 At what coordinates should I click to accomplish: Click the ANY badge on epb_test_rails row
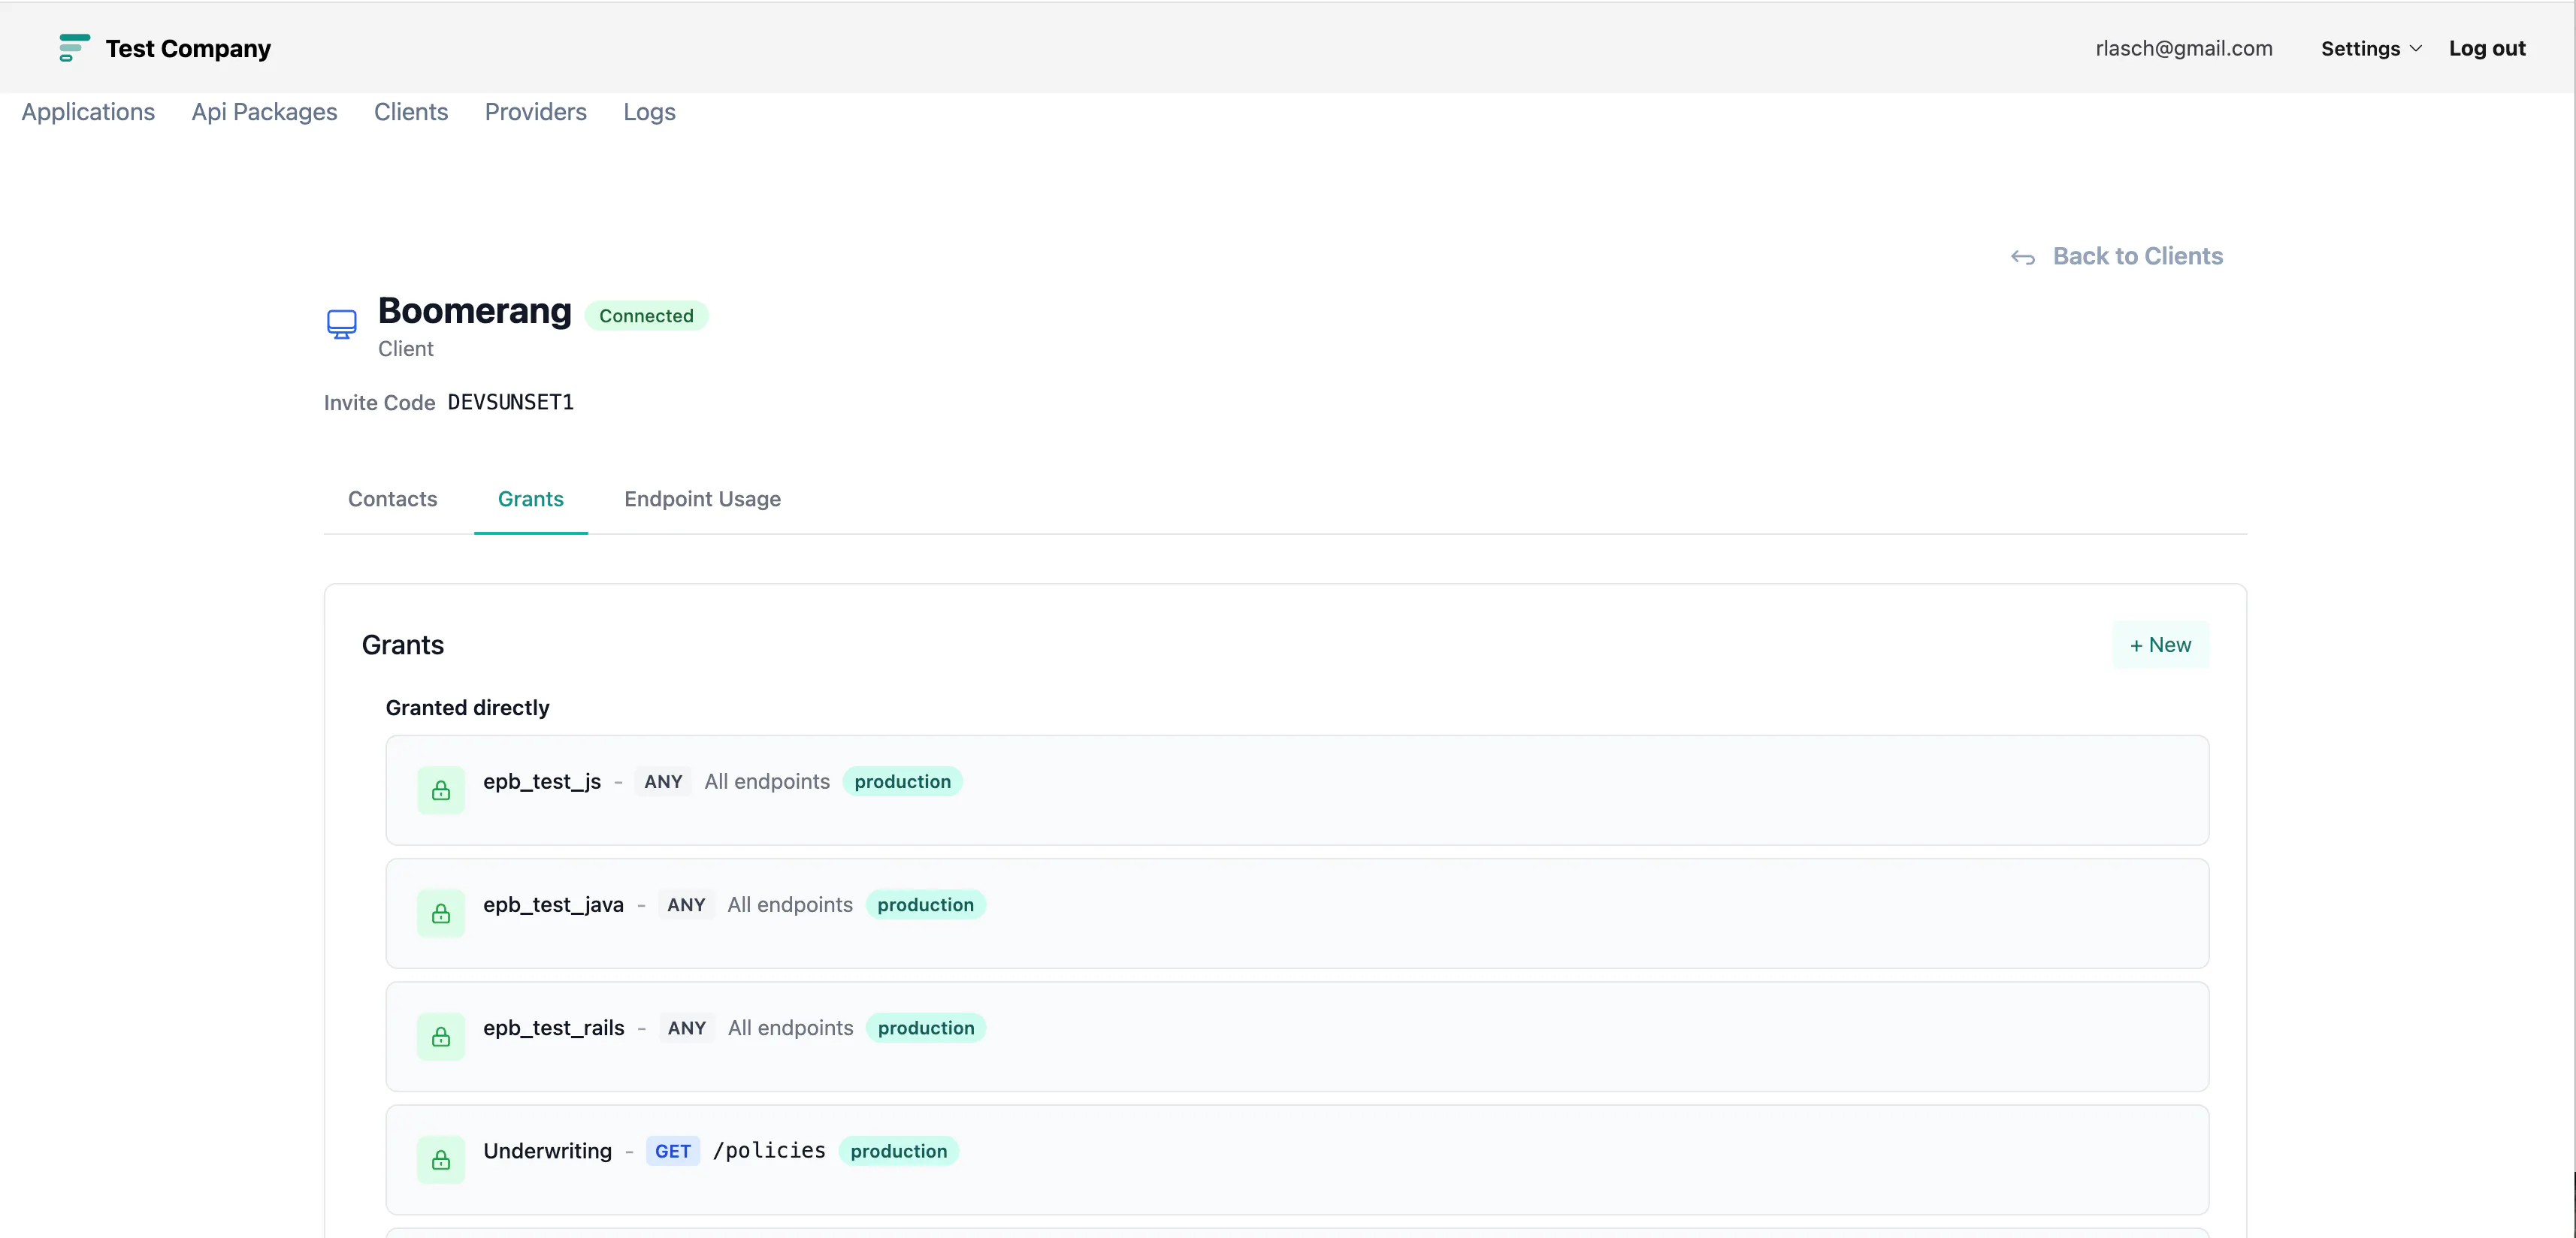[687, 1028]
